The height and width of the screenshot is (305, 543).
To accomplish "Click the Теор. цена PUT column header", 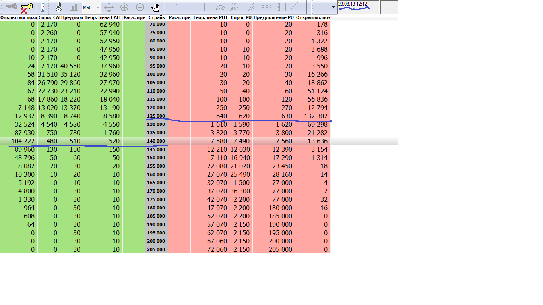I will (210, 17).
